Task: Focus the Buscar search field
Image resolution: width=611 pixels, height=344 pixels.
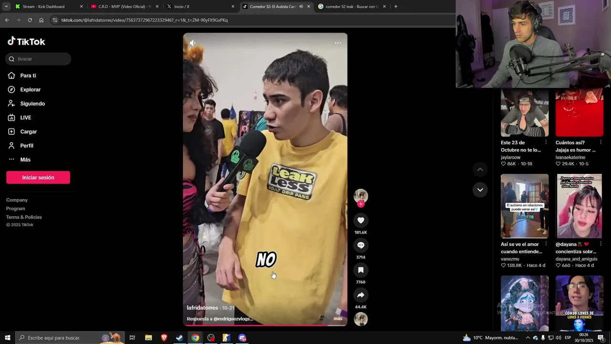Action: [x=38, y=59]
